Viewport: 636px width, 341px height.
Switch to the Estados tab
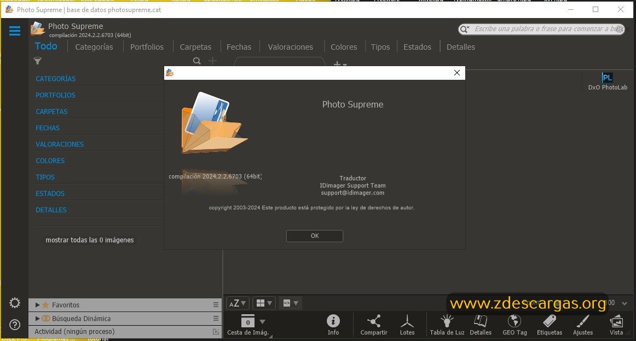(x=417, y=47)
